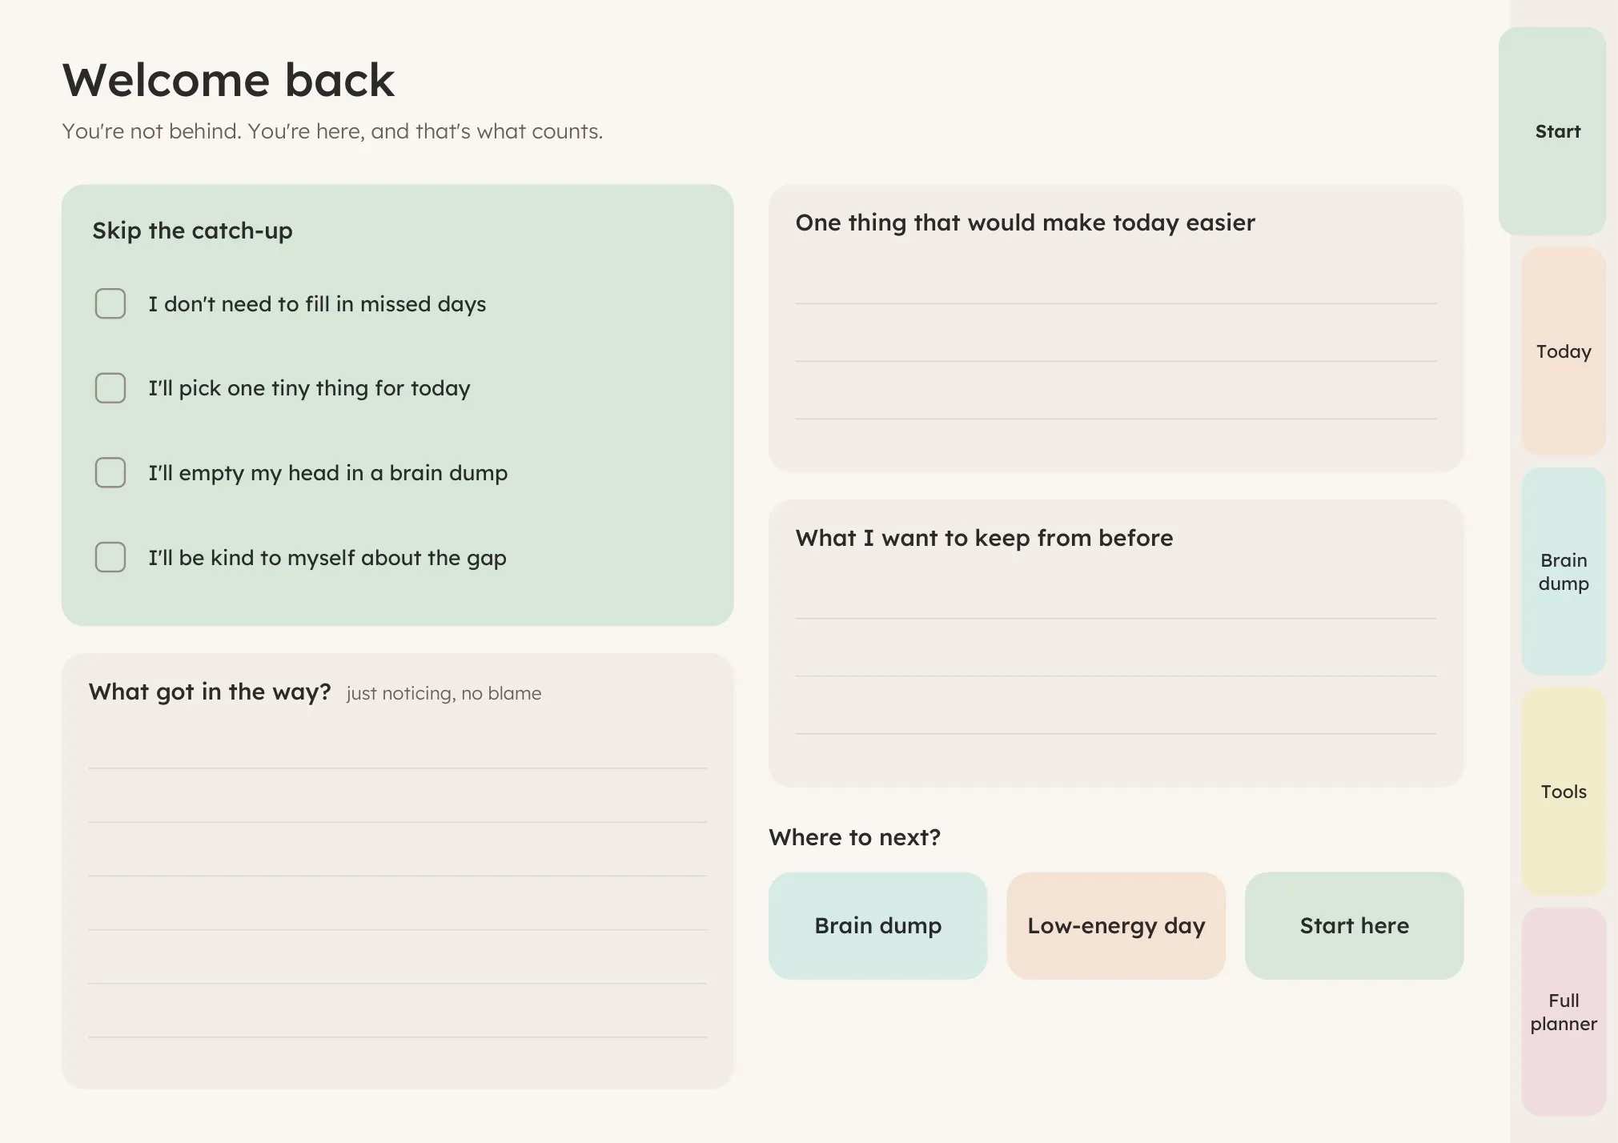This screenshot has width=1618, height=1143.
Task: Tick "I'll be kind to myself about the gap"
Action: [110, 557]
